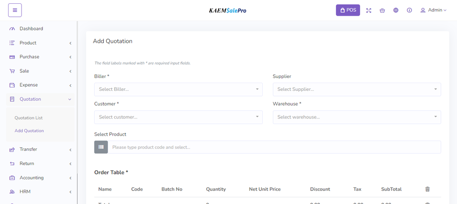Screen dimensions: 457x204
Task: Go to Dashboard in the sidebar
Action: coord(31,29)
